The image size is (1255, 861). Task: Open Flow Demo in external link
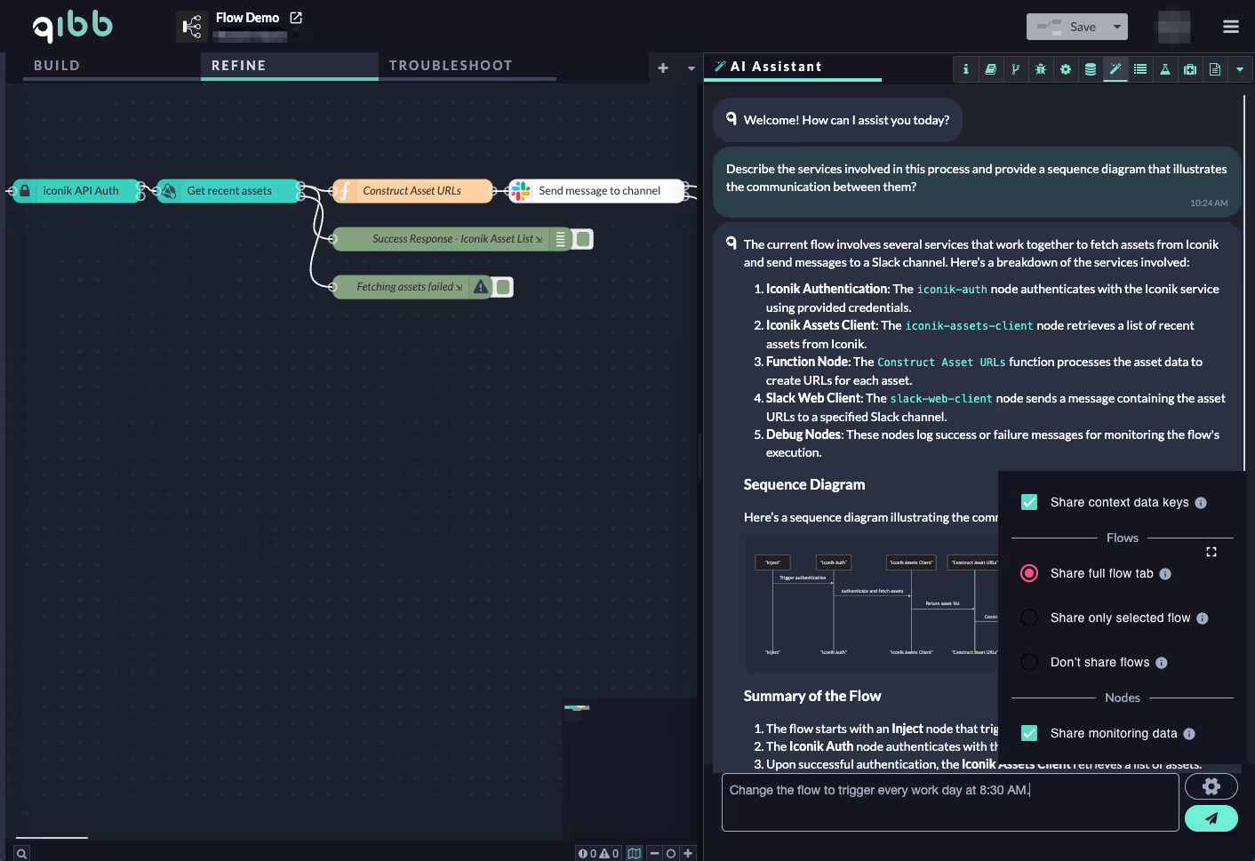(296, 18)
